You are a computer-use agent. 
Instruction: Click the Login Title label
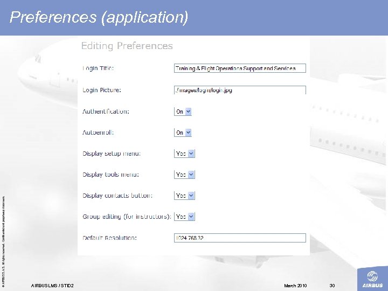click(x=98, y=68)
